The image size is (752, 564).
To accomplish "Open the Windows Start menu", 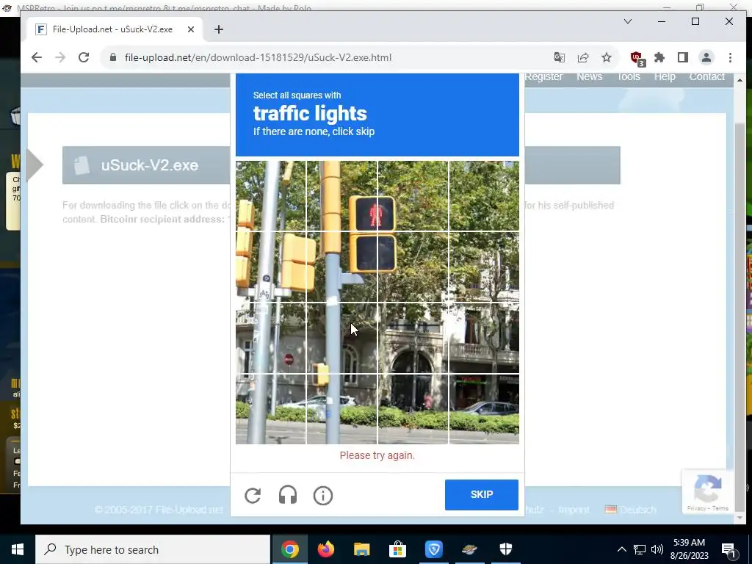I will click(18, 549).
